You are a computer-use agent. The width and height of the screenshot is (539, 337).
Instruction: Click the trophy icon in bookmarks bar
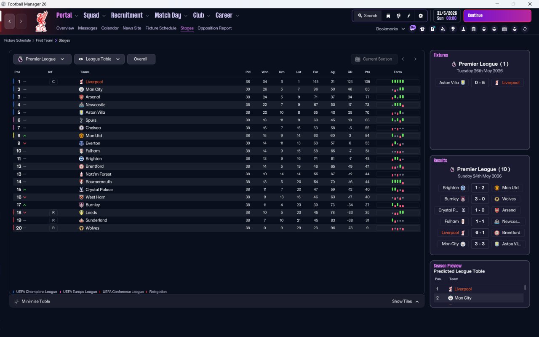[x=453, y=29]
